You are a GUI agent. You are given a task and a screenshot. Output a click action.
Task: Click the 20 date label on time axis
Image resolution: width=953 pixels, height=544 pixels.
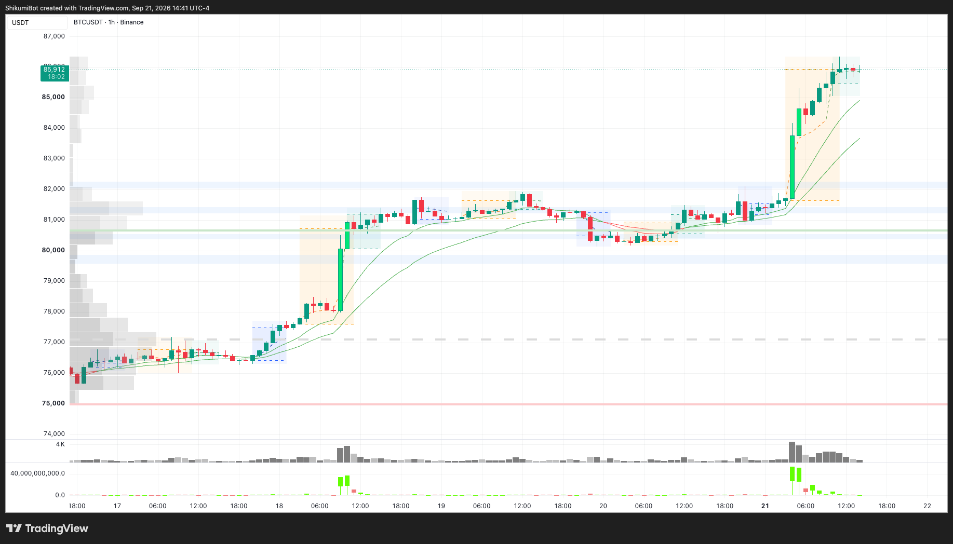tap(603, 506)
